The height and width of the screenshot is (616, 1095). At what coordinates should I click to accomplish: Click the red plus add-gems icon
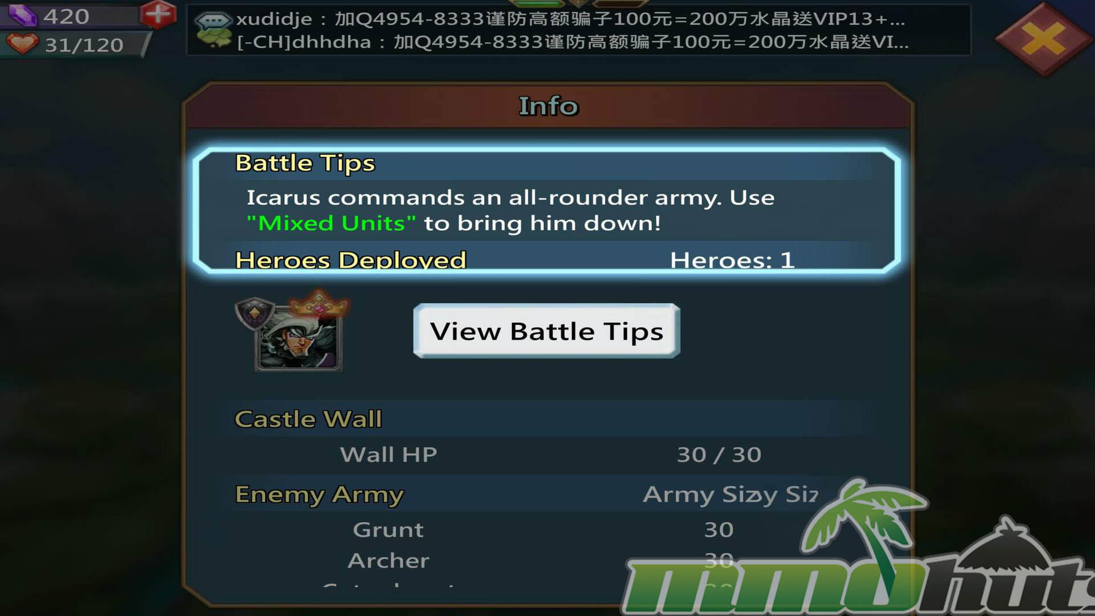pos(158,14)
